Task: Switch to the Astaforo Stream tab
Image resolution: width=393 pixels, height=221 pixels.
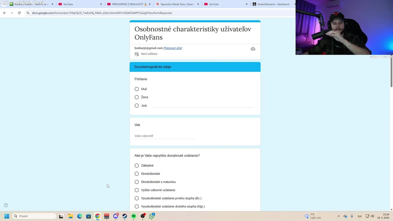Action: coord(32,4)
